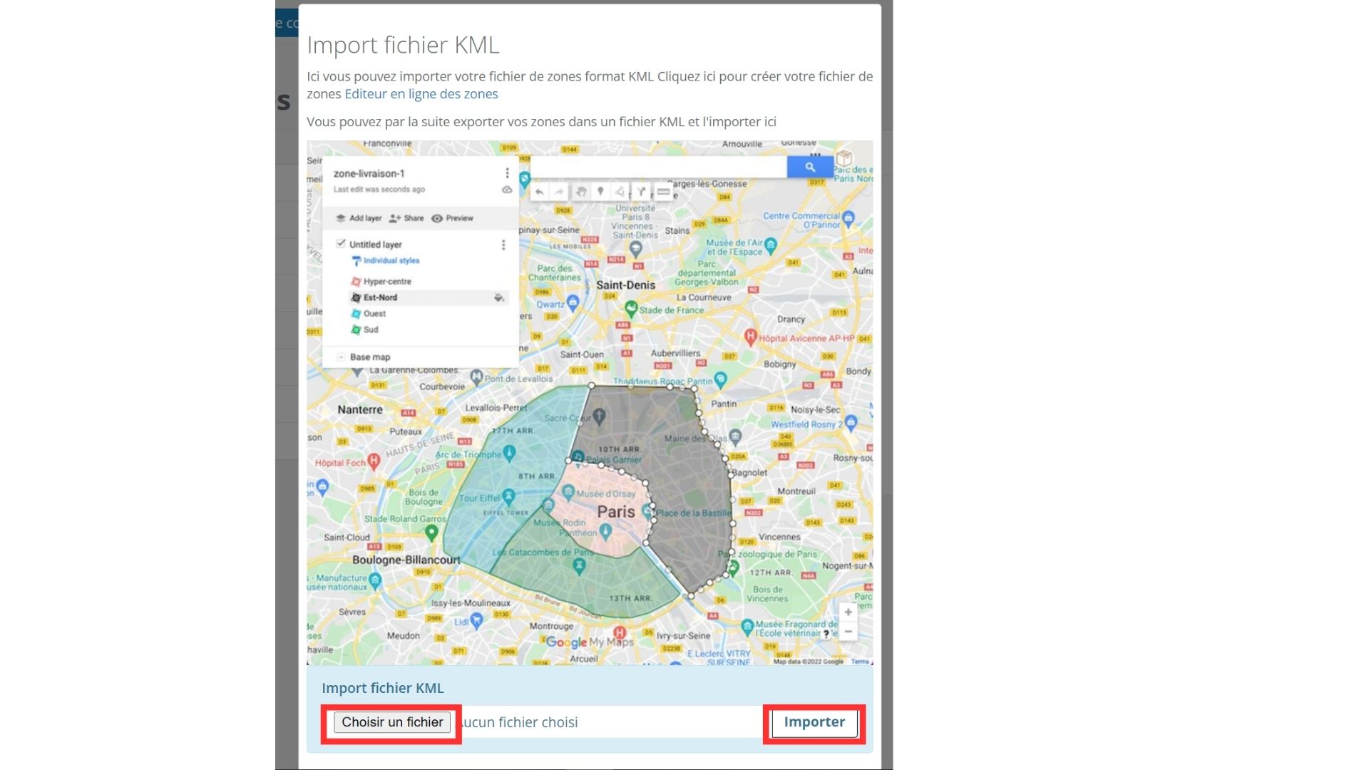This screenshot has width=1369, height=770.
Task: Click the Paris city label on the map
Action: (616, 512)
